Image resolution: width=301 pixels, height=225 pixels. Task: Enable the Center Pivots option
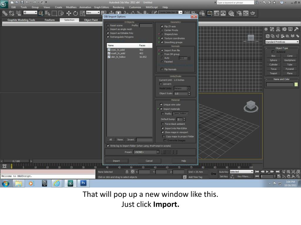click(x=162, y=30)
